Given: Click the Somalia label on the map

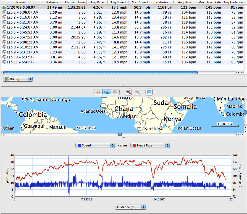Looking at the screenshot, I should point(185,107).
